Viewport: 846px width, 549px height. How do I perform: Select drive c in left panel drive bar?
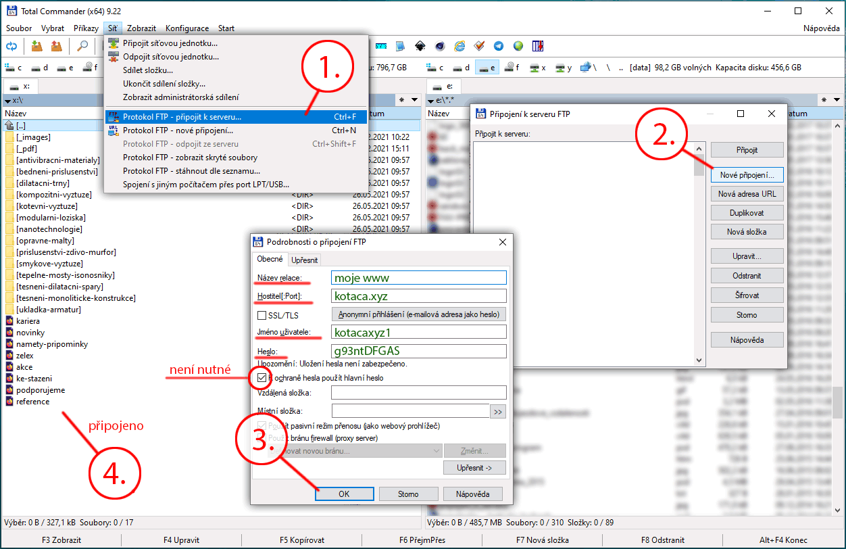click(x=14, y=68)
